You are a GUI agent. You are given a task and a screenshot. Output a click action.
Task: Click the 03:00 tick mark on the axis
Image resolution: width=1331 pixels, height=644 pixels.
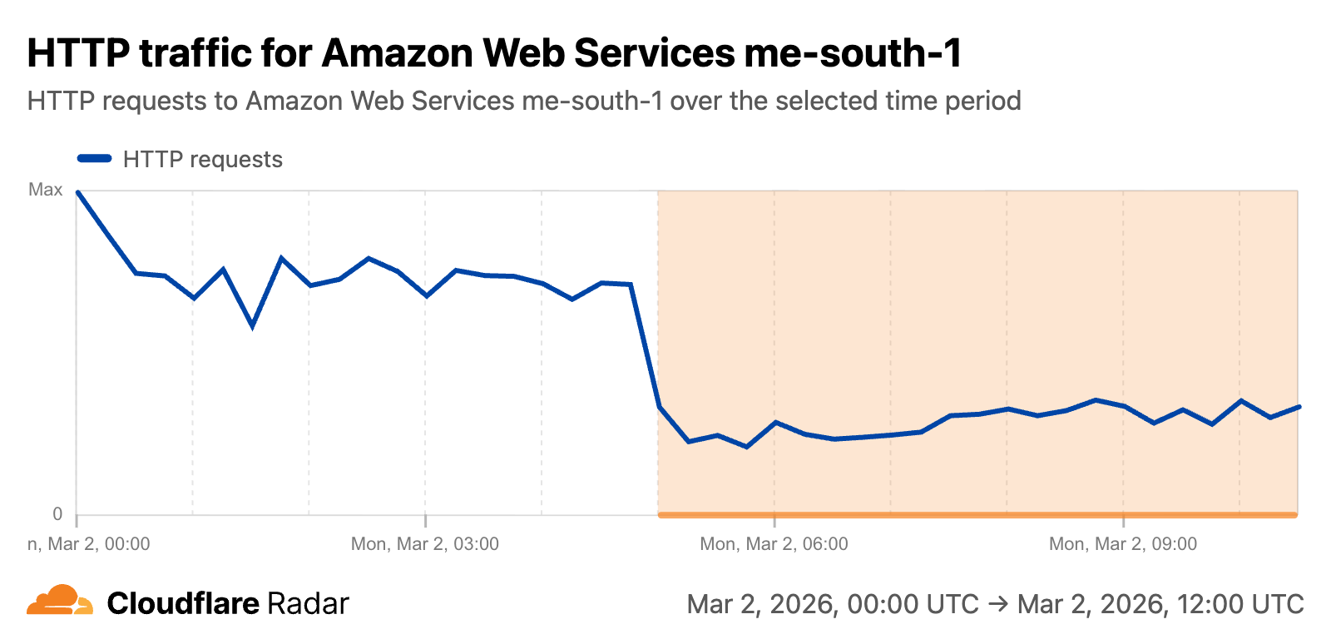click(x=425, y=521)
